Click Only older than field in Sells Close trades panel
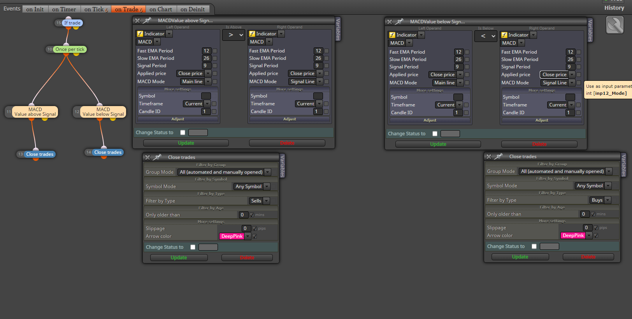The image size is (632, 319). coord(243,215)
